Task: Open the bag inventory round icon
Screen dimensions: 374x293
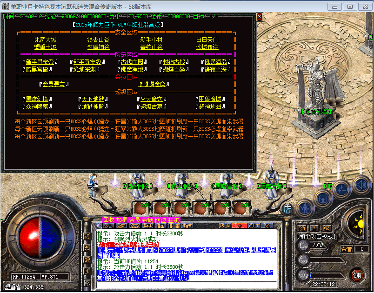Action: pyautogui.click(x=323, y=199)
